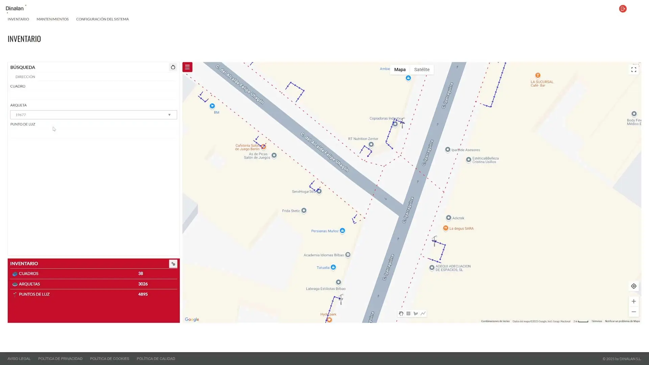Open the Aviso Legal link

coord(19,359)
